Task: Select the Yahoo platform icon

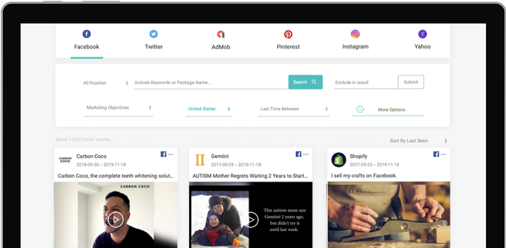Action: click(422, 34)
